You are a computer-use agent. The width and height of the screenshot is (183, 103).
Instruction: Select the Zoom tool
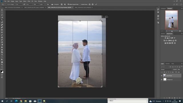[x=2, y=64]
